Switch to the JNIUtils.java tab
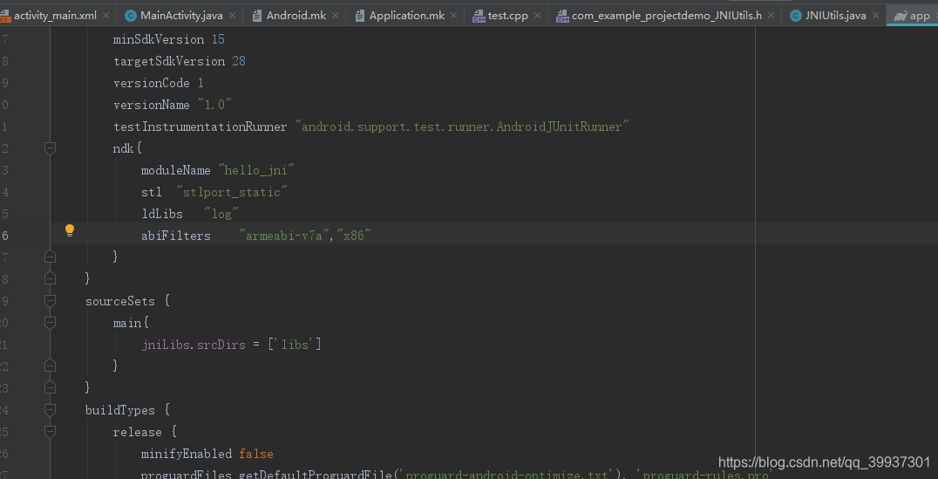The width and height of the screenshot is (938, 479). (x=835, y=16)
